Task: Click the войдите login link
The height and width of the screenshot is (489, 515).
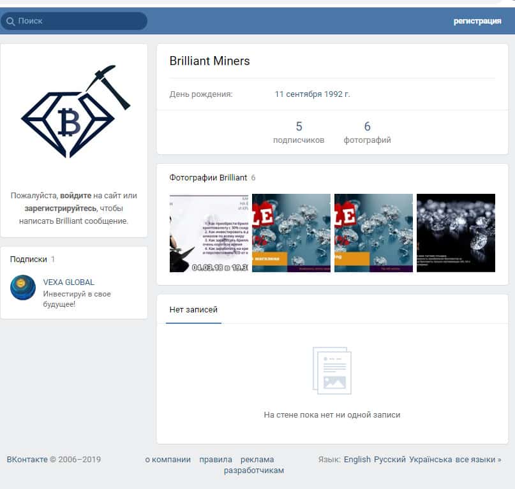Action: point(75,196)
